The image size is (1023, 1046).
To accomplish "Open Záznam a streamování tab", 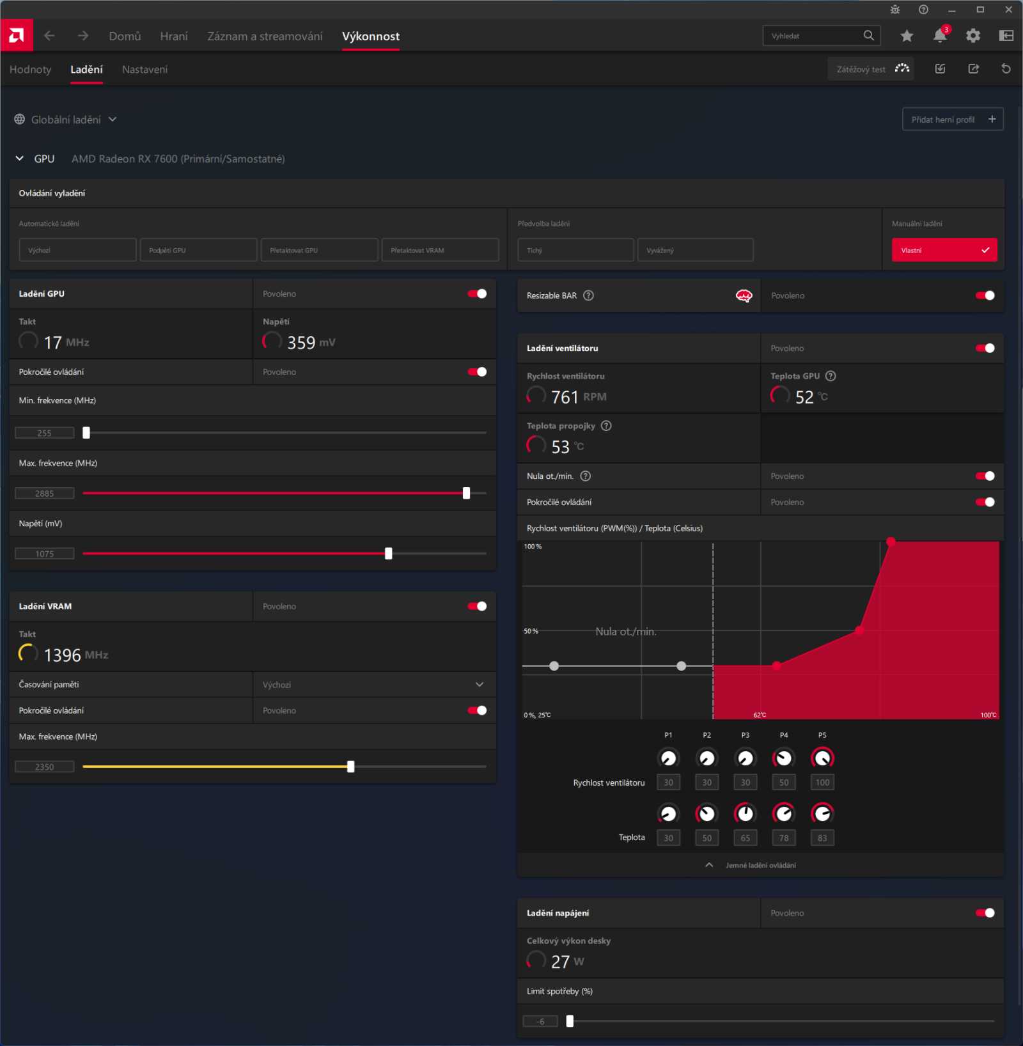I will [x=265, y=36].
